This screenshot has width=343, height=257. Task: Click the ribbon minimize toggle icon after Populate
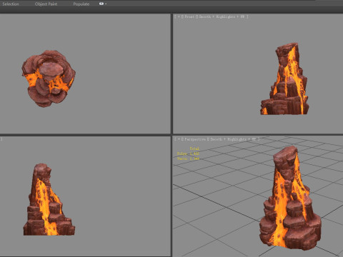point(101,4)
